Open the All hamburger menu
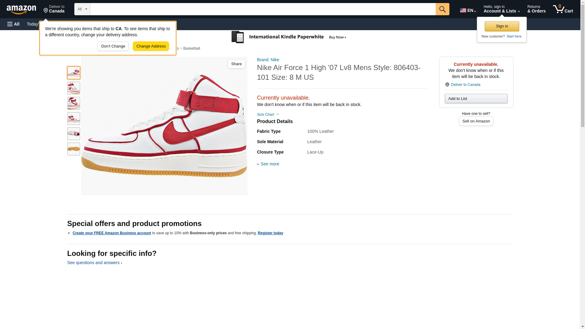The height and width of the screenshot is (329, 585). click(13, 24)
